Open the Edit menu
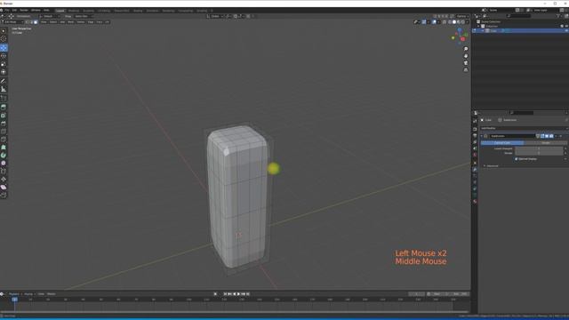This screenshot has width=569, height=320. 14,10
